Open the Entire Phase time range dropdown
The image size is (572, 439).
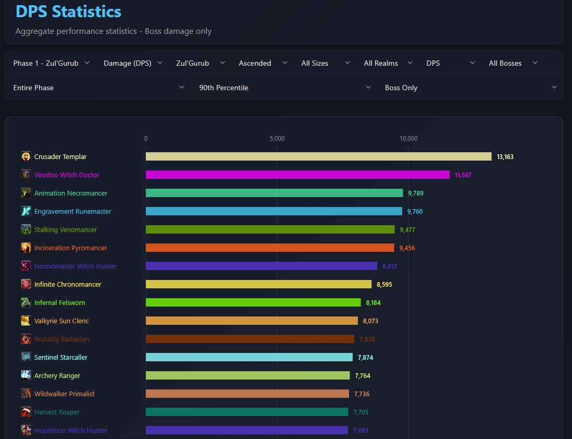click(x=98, y=88)
